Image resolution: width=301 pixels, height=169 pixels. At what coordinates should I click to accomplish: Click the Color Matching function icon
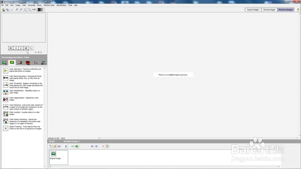(5, 107)
